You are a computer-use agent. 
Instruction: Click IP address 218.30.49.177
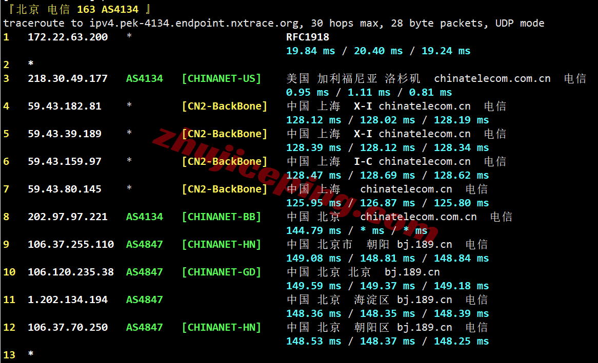(x=68, y=78)
